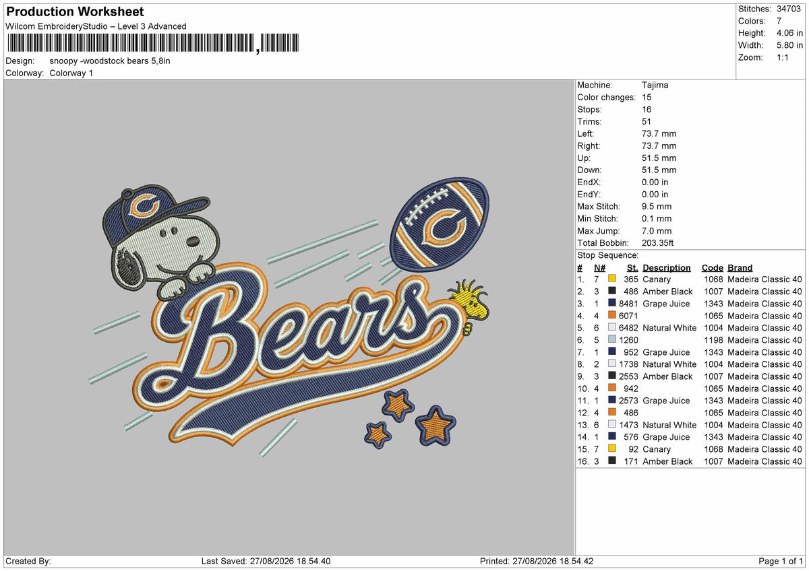Click the 'Stop Sequence:' heading

click(x=608, y=256)
